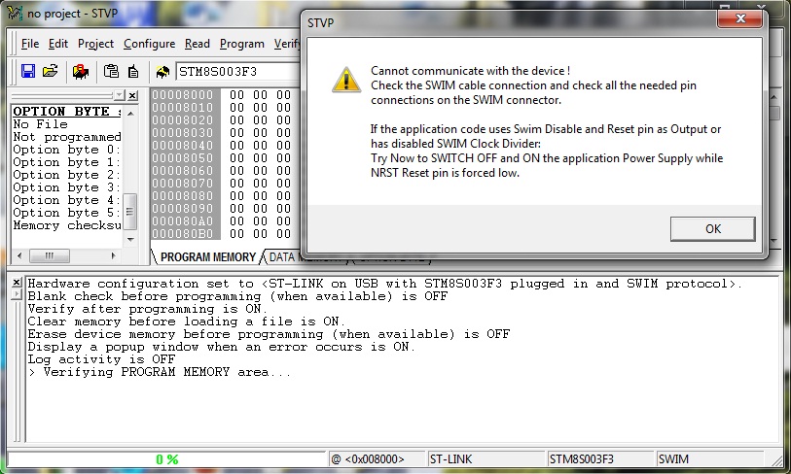Click the 'Verifying PROGRAM MEMORY area...' log line
Image resolution: width=791 pixels, height=474 pixels.
pyautogui.click(x=160, y=372)
